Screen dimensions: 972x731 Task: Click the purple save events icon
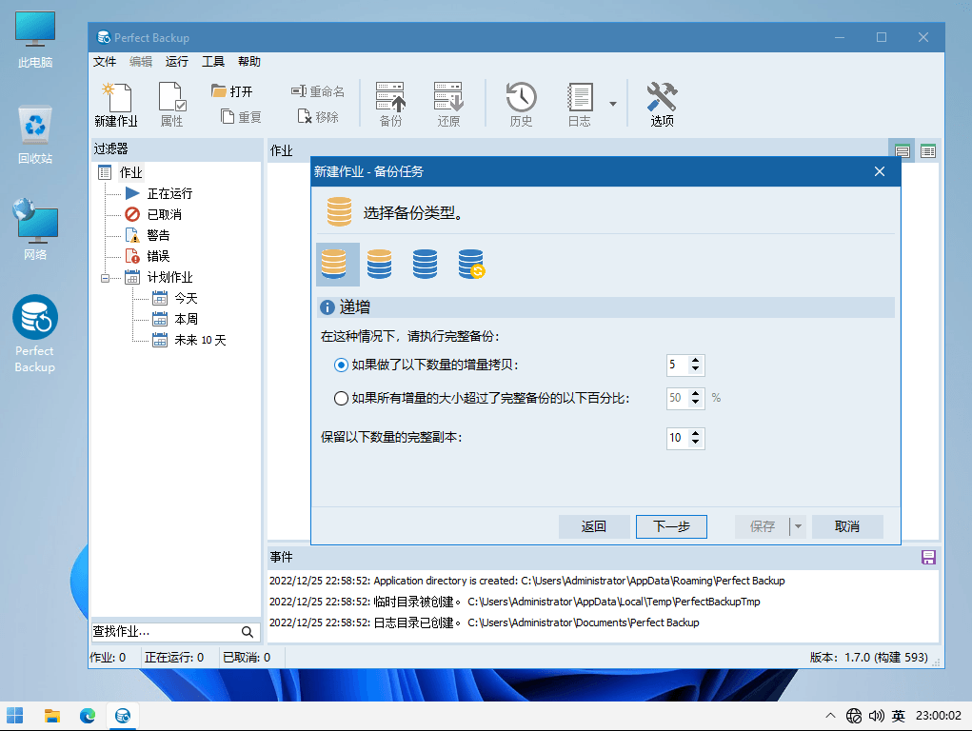(928, 558)
